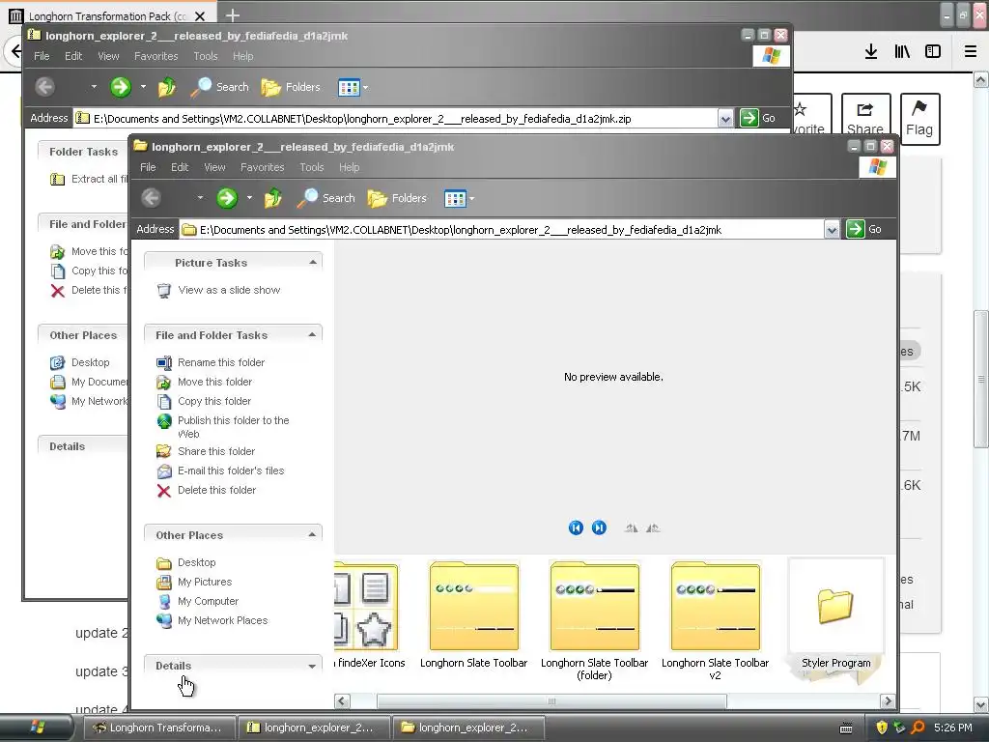Click horizontal scrollbar right arrow in filmstrip

point(888,701)
